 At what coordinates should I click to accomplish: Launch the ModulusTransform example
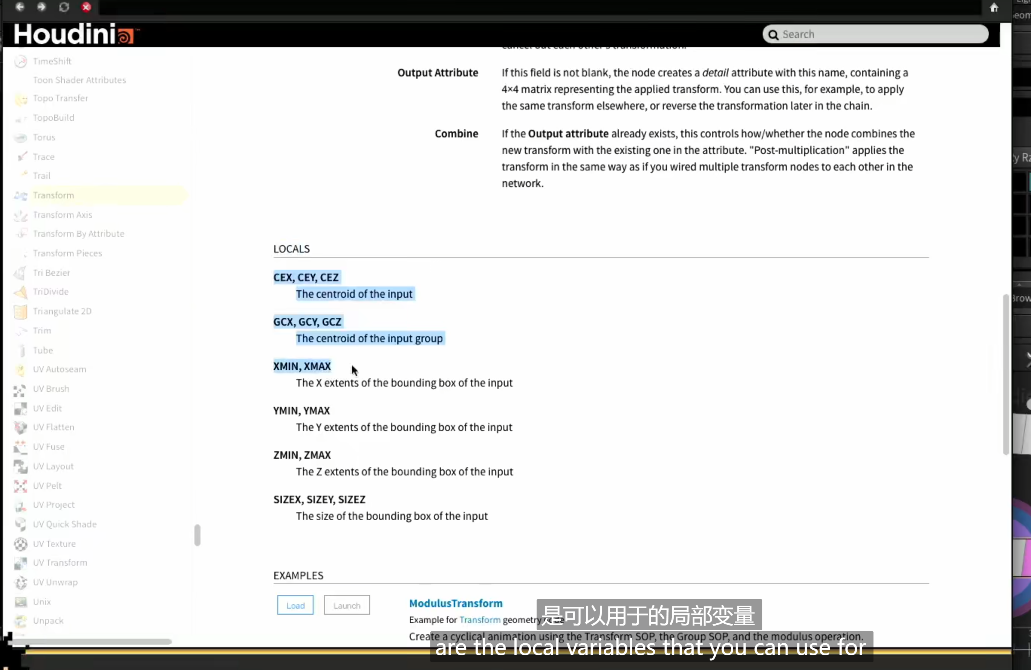347,605
